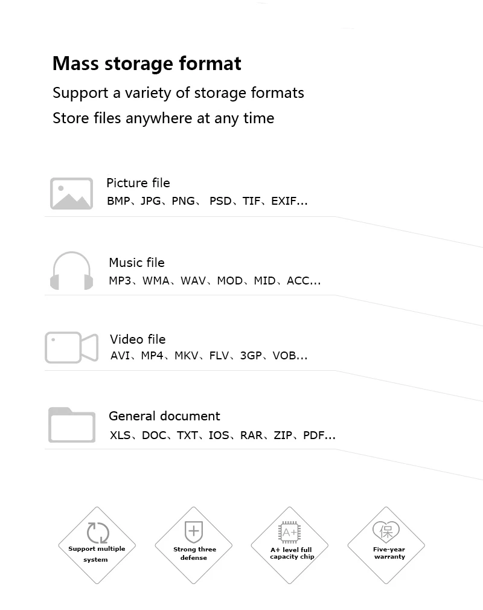Select the Picture file heading
The width and height of the screenshot is (483, 610).
[138, 183]
